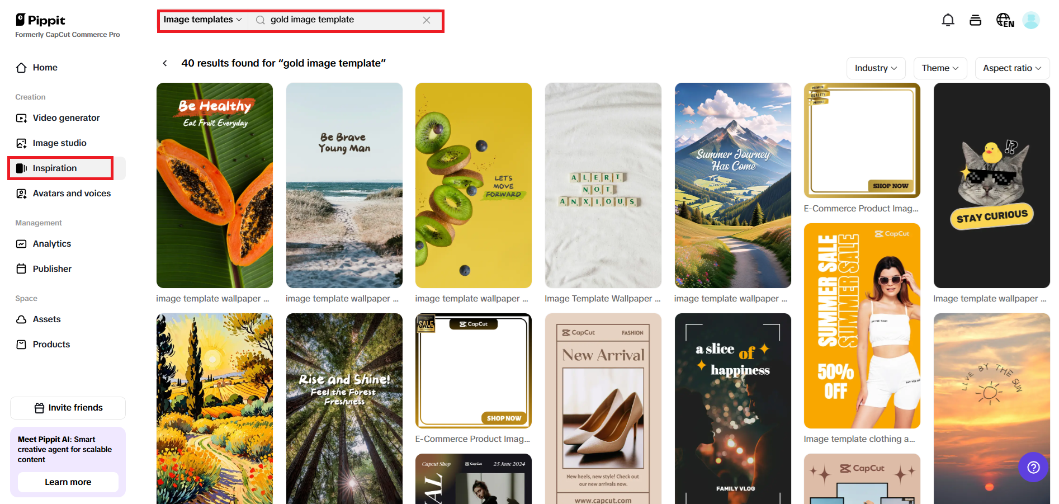Image resolution: width=1059 pixels, height=504 pixels.
Task: Click the search magnifier icon
Action: coord(260,20)
